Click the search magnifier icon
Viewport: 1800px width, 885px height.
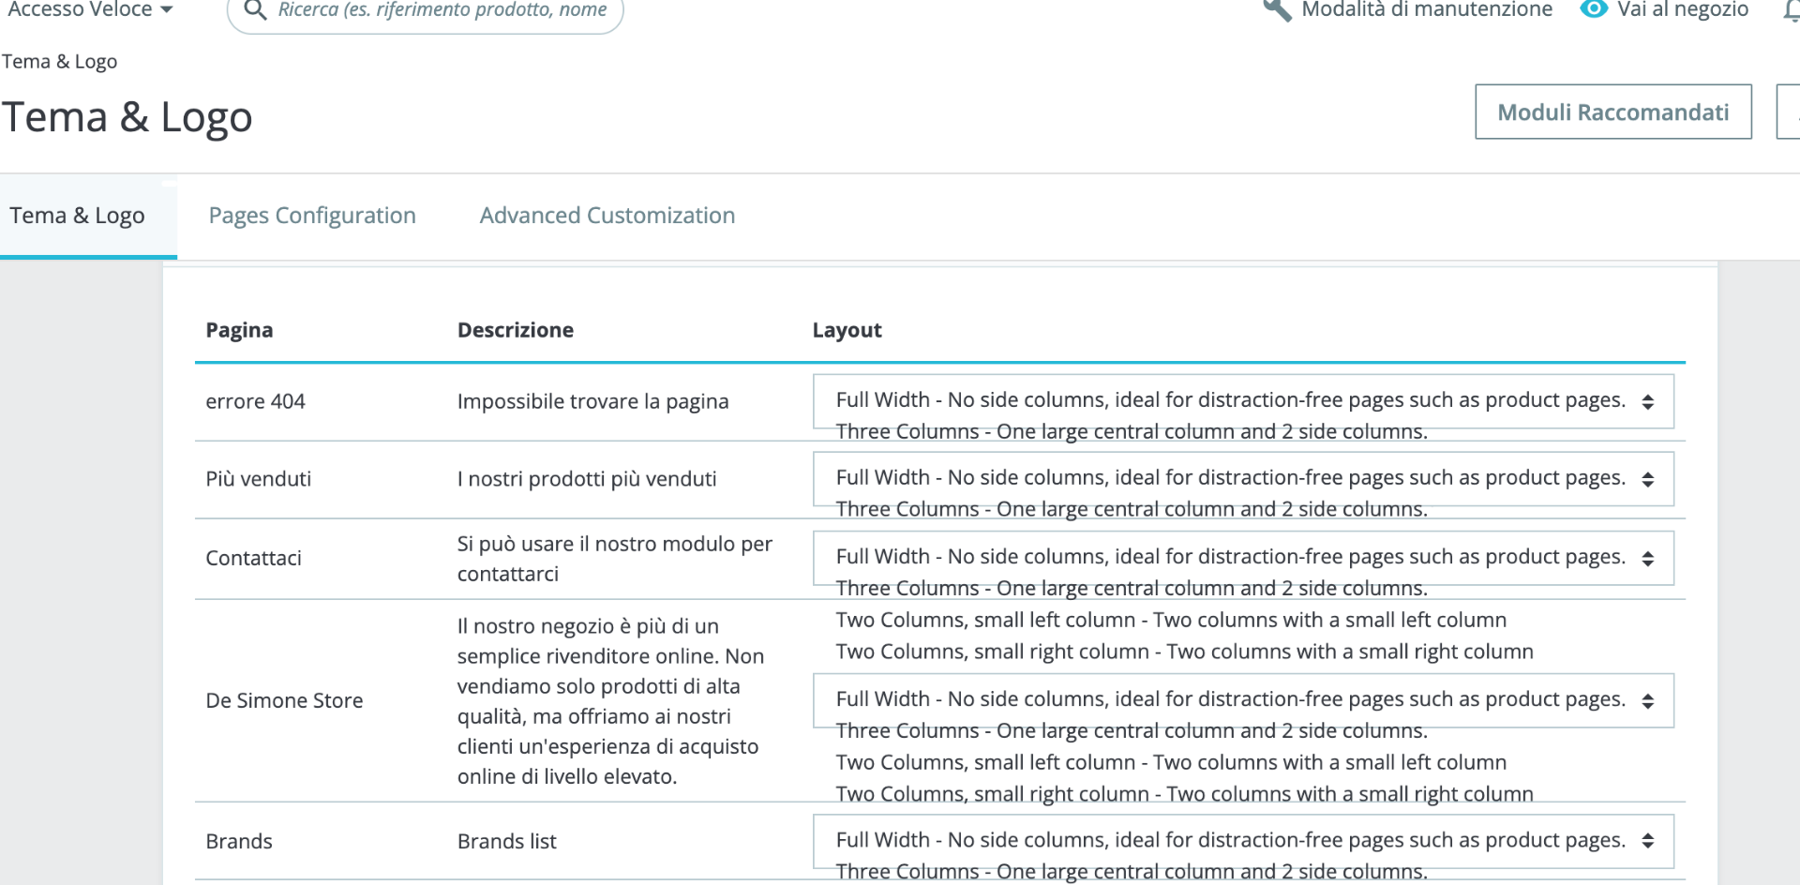coord(254,10)
